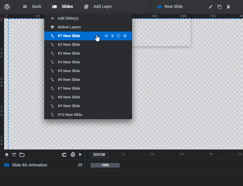Viewport: 243px width, 186px height.
Task: Open the WordPress logo menu
Action: (7, 7)
